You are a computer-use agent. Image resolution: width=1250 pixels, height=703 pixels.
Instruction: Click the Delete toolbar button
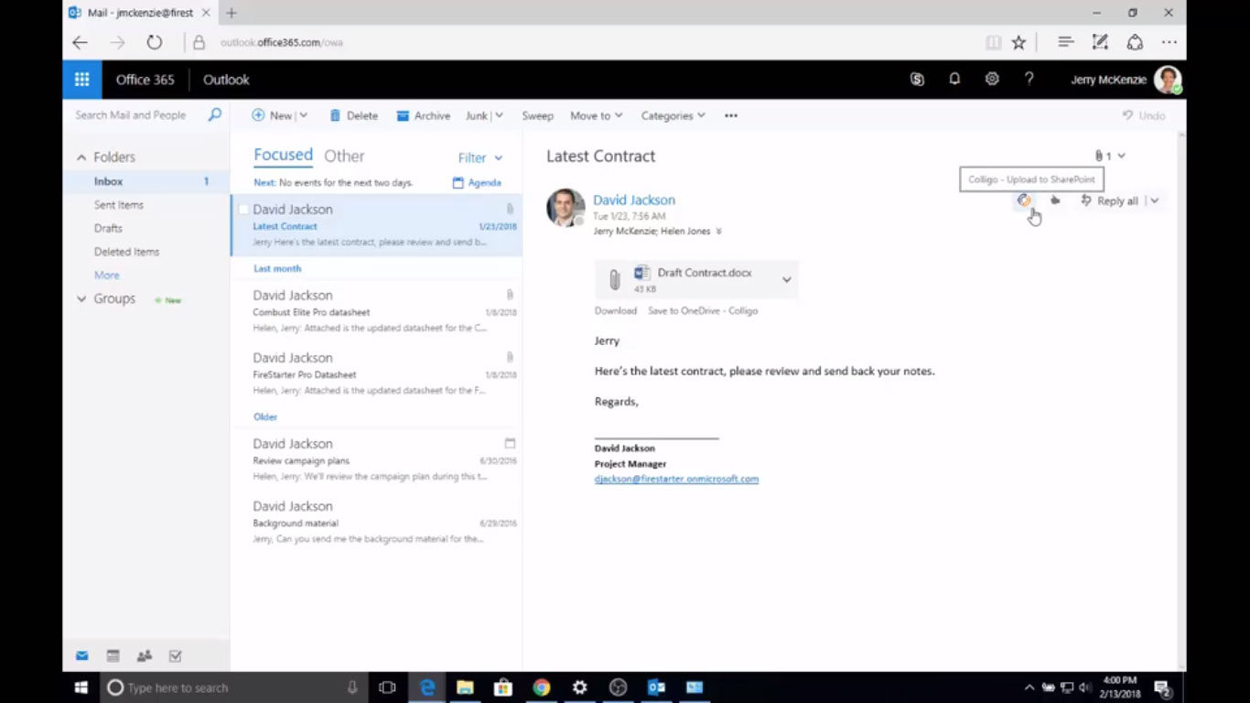(353, 115)
